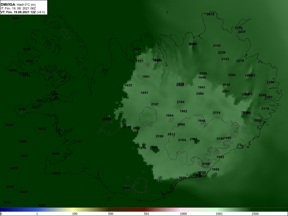Select the 1930 map value

coord(226,85)
